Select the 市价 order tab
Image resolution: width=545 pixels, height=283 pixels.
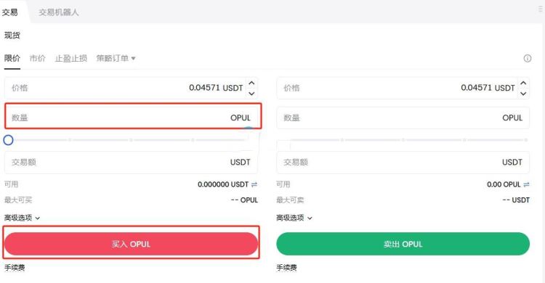37,58
